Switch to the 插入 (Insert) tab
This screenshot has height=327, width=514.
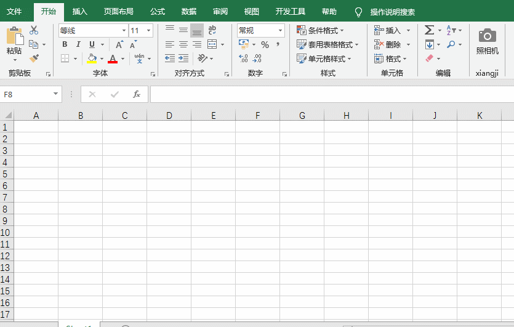(80, 12)
